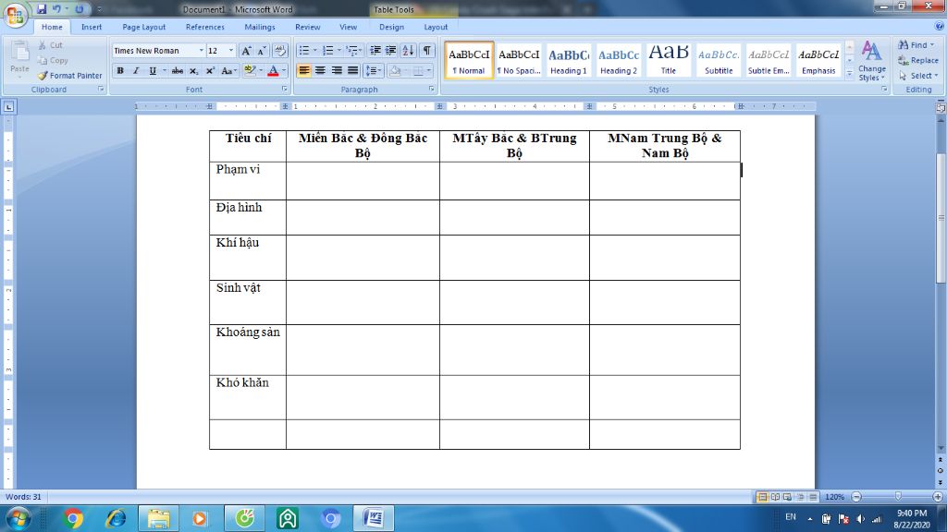Viewport: 947px width, 532px height.
Task: Open the Font dialog launcher
Action: (284, 89)
